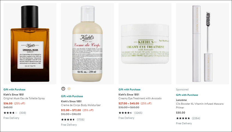
Task: Click Kiehl's Since 1851 brand above Original Musk
Action: pos(14,95)
